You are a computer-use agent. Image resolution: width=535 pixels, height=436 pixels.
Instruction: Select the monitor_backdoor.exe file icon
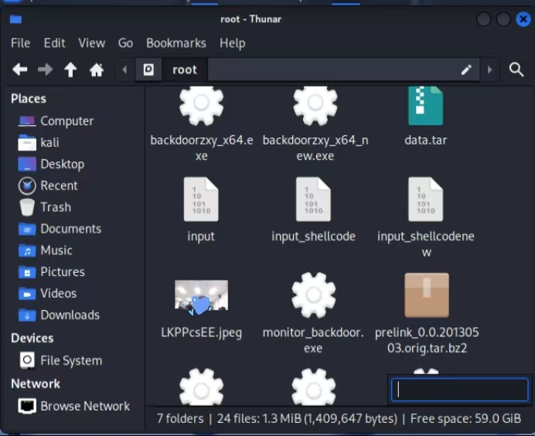click(x=314, y=295)
